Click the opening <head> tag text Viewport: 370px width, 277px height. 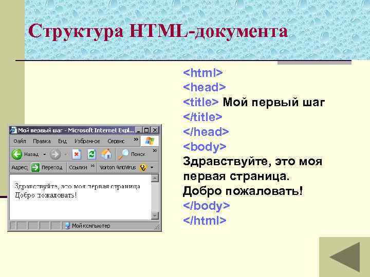(x=205, y=87)
